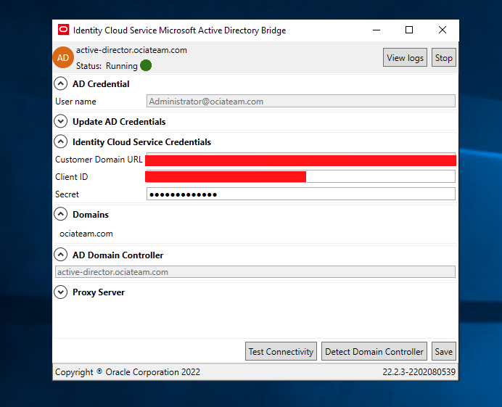Collapse the AD Domain Controller section
502x407 pixels.
tap(60, 255)
